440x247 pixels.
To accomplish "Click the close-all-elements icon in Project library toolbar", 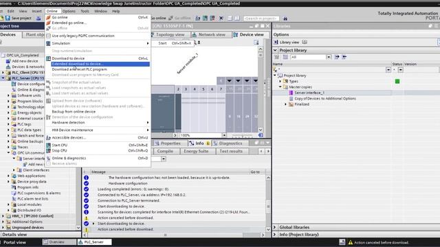I will (344, 57).
